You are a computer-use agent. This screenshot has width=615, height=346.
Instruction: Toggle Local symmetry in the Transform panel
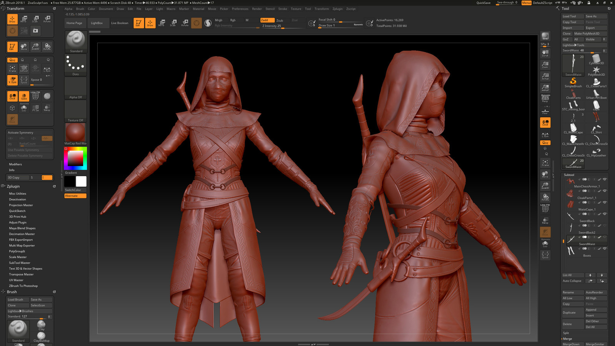pyautogui.click(x=12, y=96)
